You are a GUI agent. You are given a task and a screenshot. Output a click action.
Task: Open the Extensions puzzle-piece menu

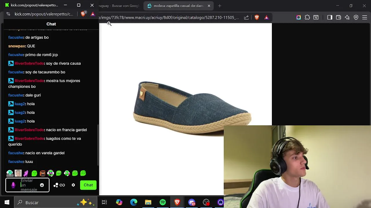(x=307, y=18)
